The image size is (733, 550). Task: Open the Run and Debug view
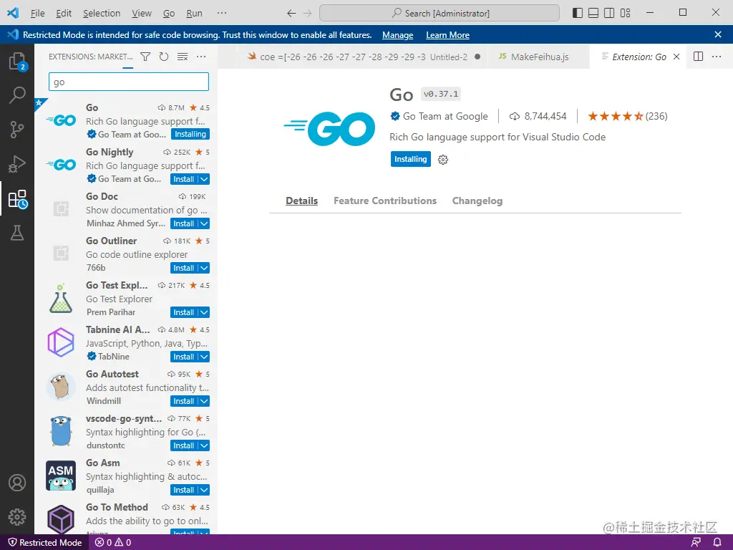(x=17, y=164)
